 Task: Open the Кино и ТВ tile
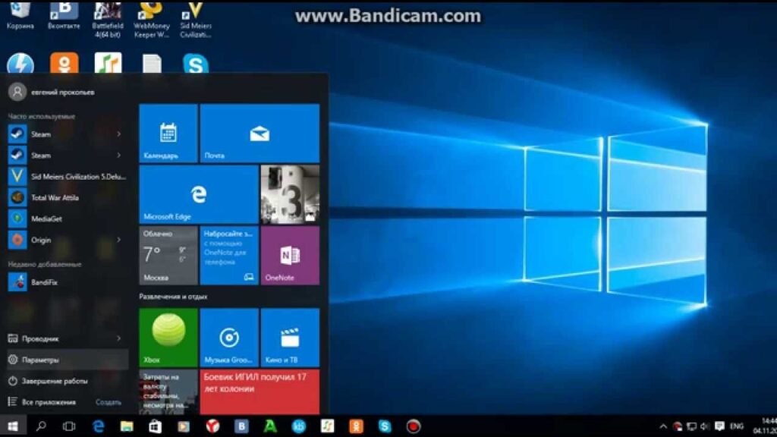[x=290, y=337]
